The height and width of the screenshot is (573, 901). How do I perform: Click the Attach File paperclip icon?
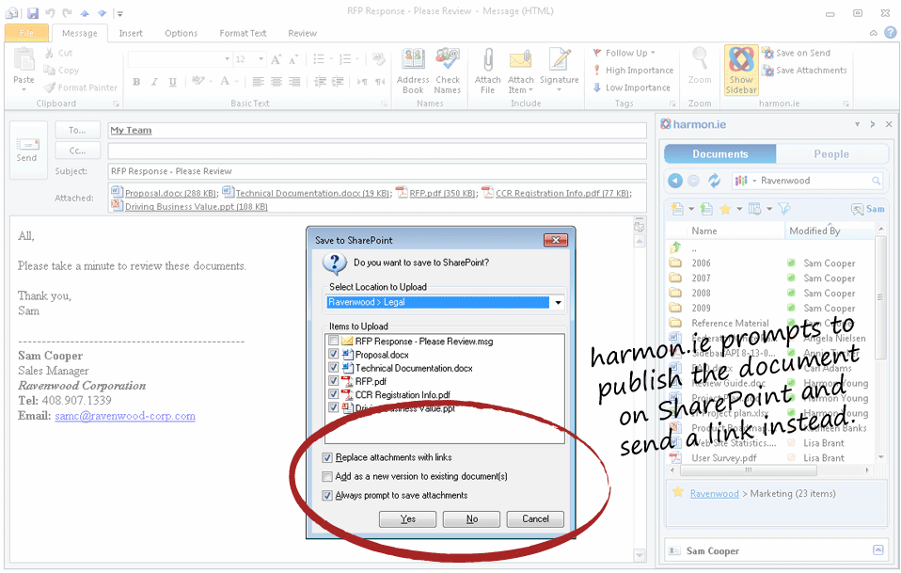click(x=488, y=59)
